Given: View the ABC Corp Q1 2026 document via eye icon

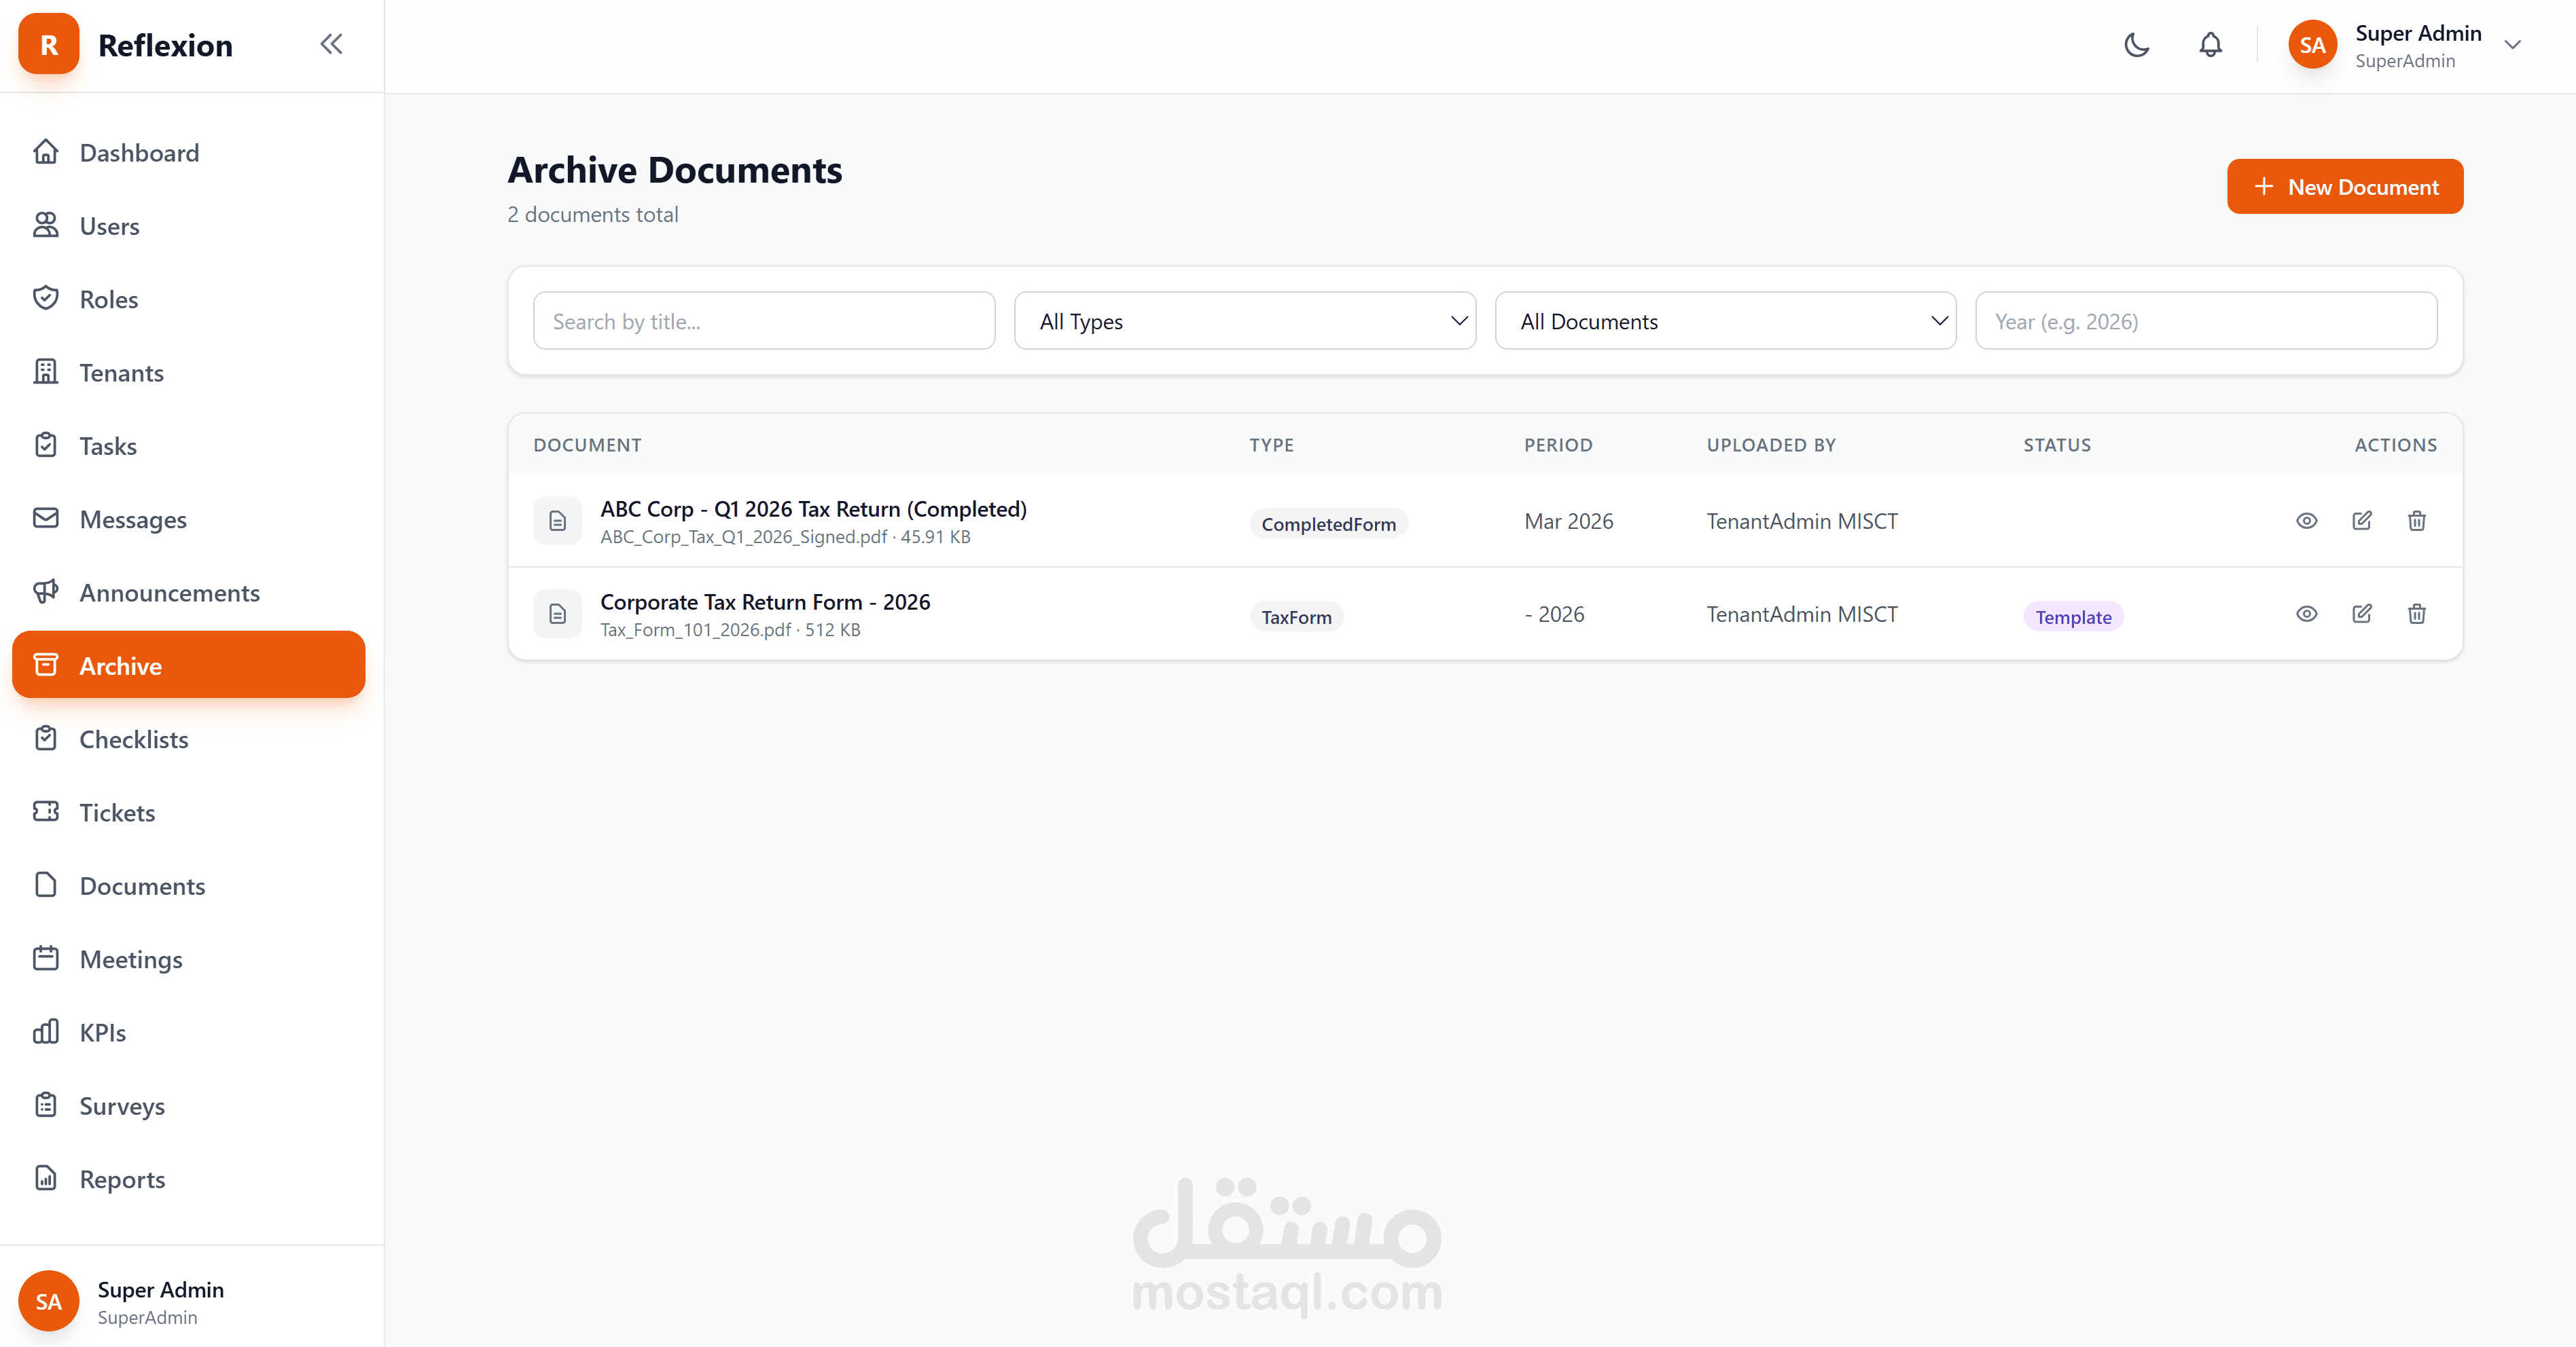Looking at the screenshot, I should coord(2306,521).
